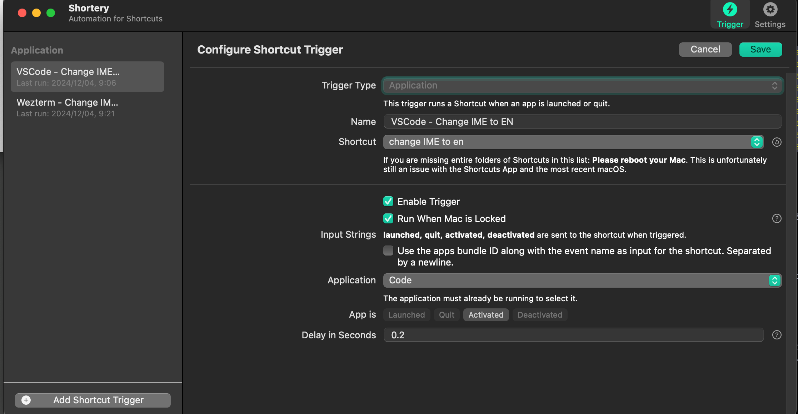Screen dimensions: 798x414
Task: Open the Application dropdown showing Code
Action: click(x=583, y=281)
